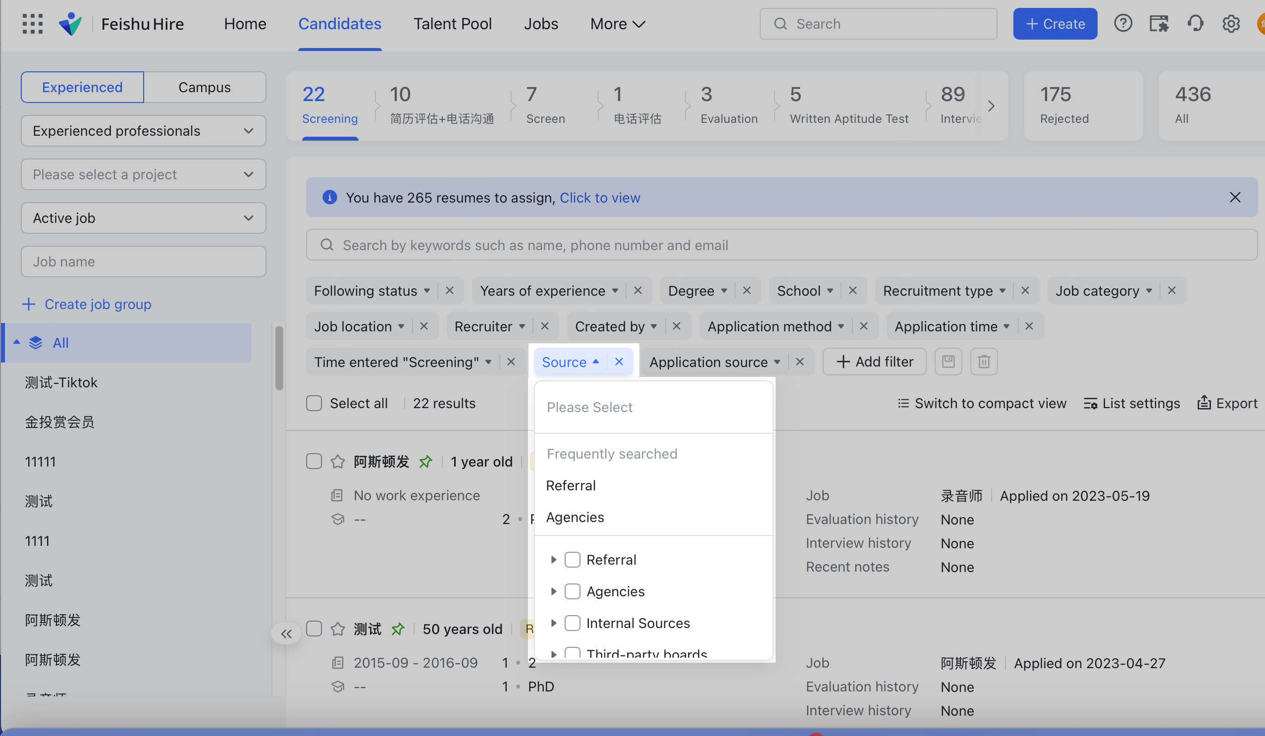The height and width of the screenshot is (736, 1265).
Task: Enable the Select all checkbox
Action: [314, 403]
